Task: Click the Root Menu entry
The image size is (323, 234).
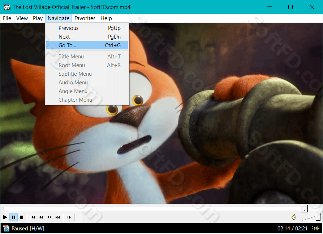Action: (x=87, y=65)
